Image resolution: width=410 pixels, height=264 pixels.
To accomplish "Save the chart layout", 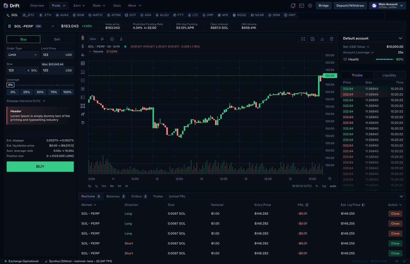I will pyautogui.click(x=312, y=39).
